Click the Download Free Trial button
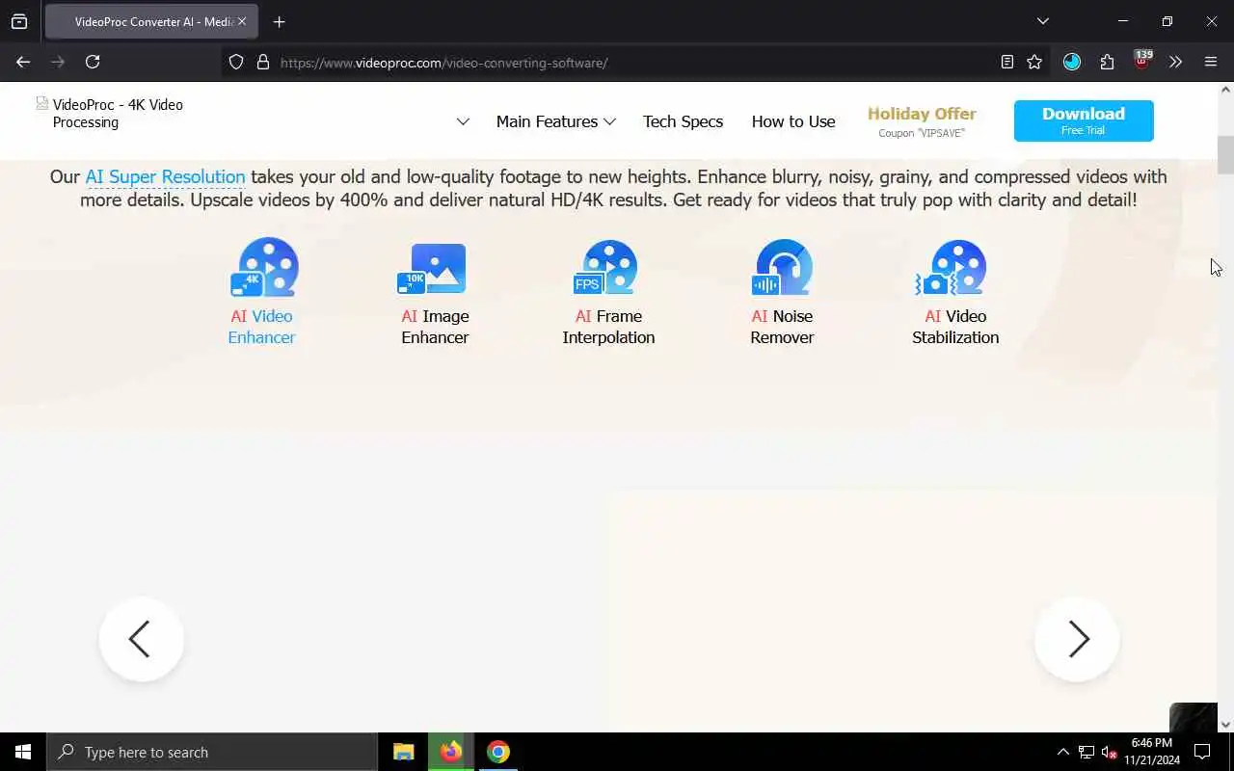Viewport: 1234px width, 771px height. tap(1084, 120)
